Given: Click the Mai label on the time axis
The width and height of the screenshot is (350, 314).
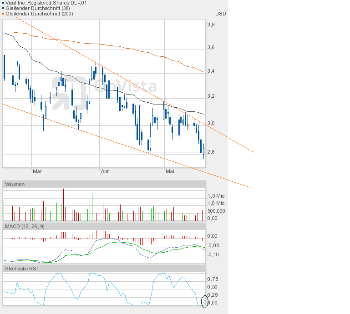Looking at the screenshot, I should coord(170,171).
